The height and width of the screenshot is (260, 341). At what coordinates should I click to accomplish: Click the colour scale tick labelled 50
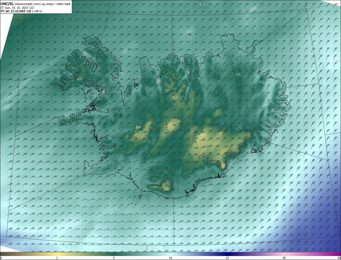point(339,258)
